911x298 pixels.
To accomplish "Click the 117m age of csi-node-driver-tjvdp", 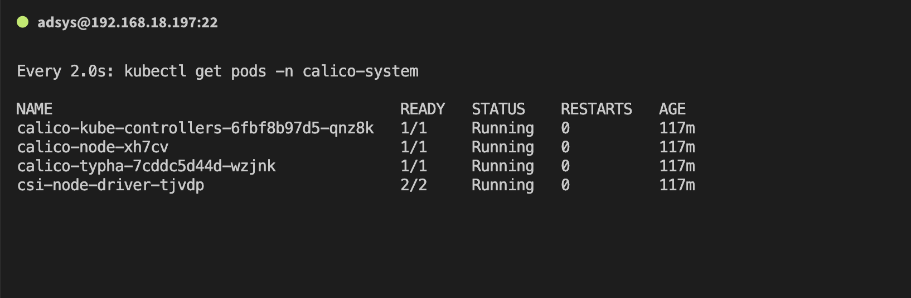I will [677, 185].
